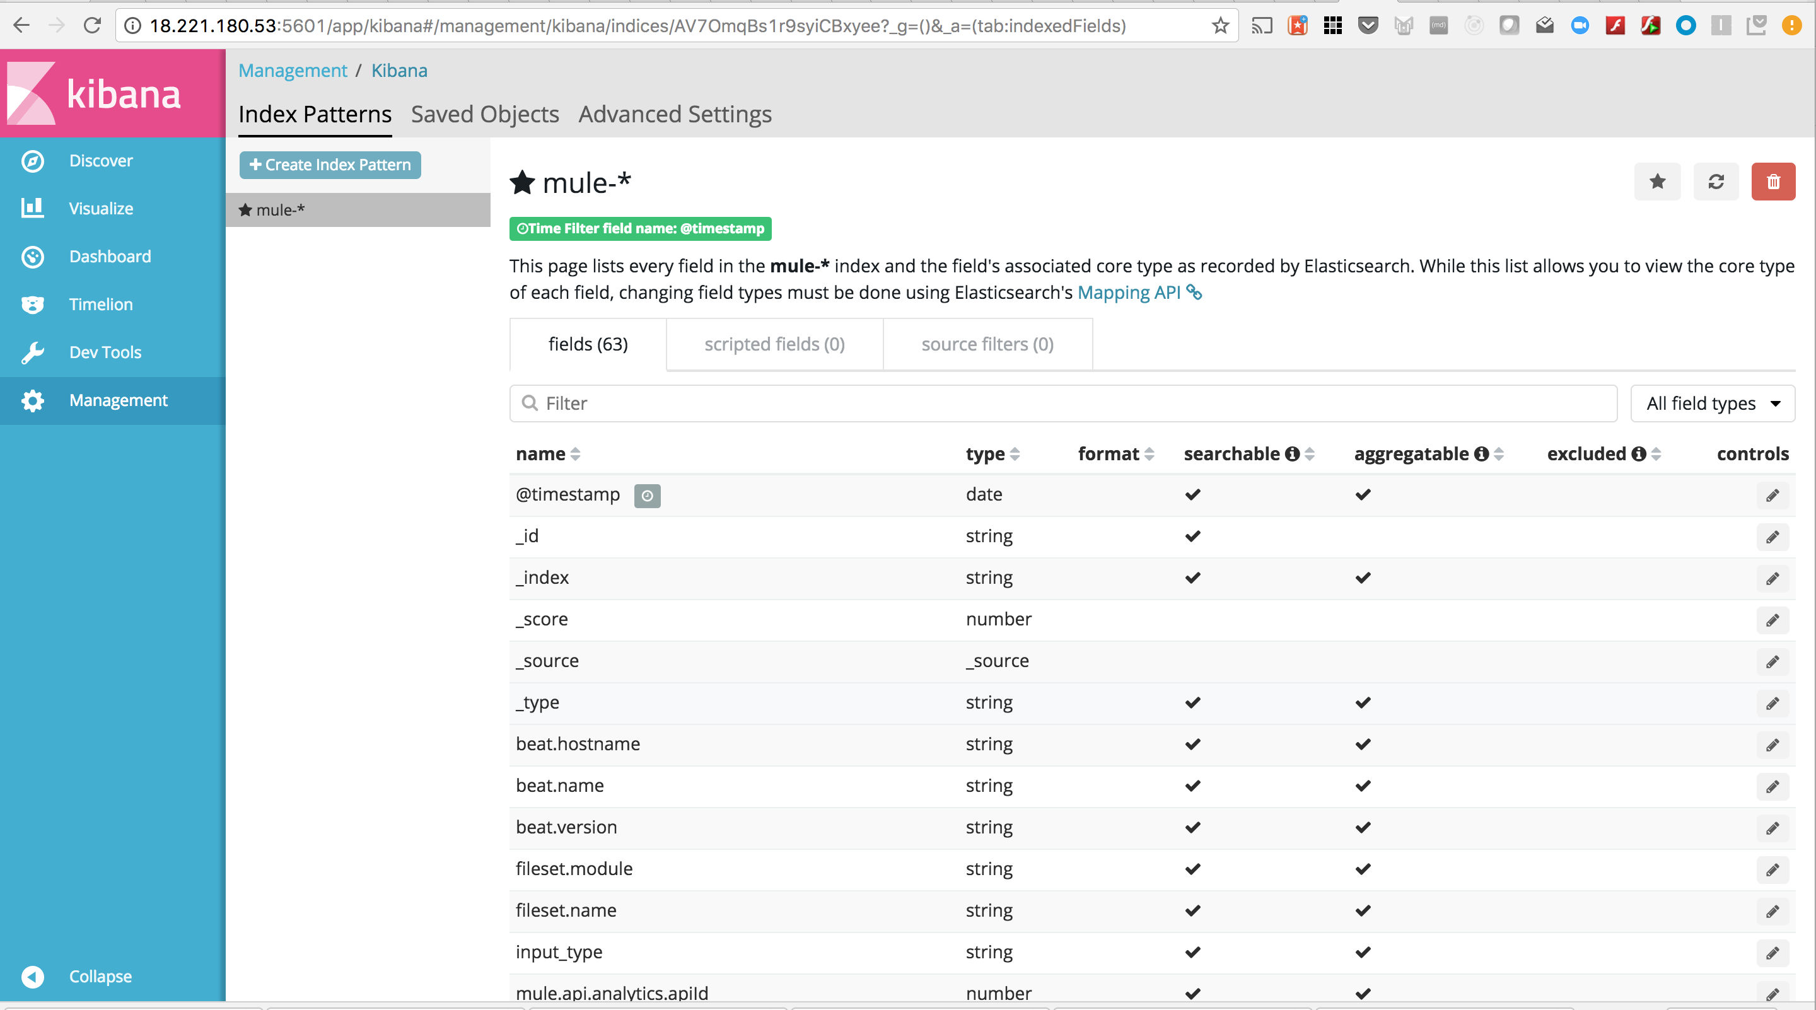Open the scripted fields tab

[x=773, y=344]
